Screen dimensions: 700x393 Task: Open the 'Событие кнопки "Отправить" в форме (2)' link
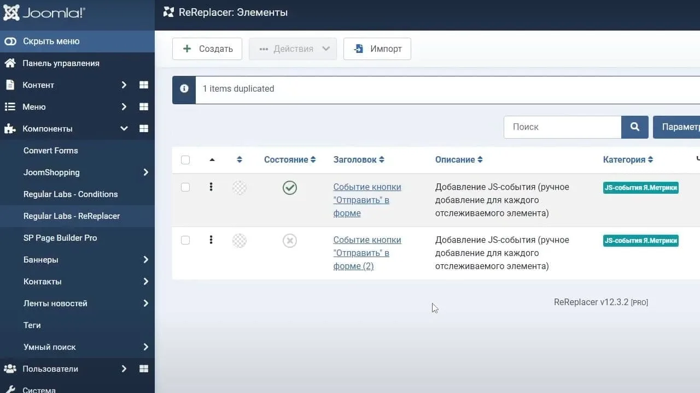pyautogui.click(x=367, y=253)
